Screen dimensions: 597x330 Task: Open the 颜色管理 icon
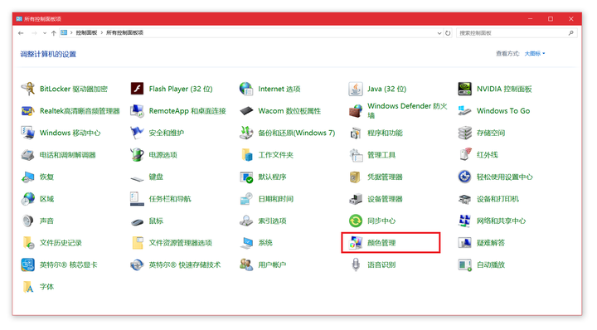(356, 243)
